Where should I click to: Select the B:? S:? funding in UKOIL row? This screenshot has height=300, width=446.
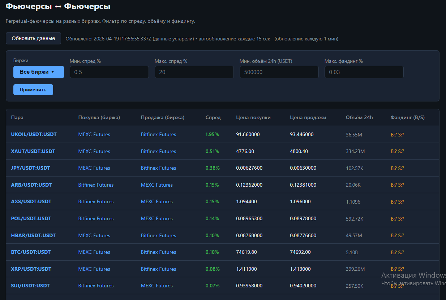pyautogui.click(x=398, y=134)
